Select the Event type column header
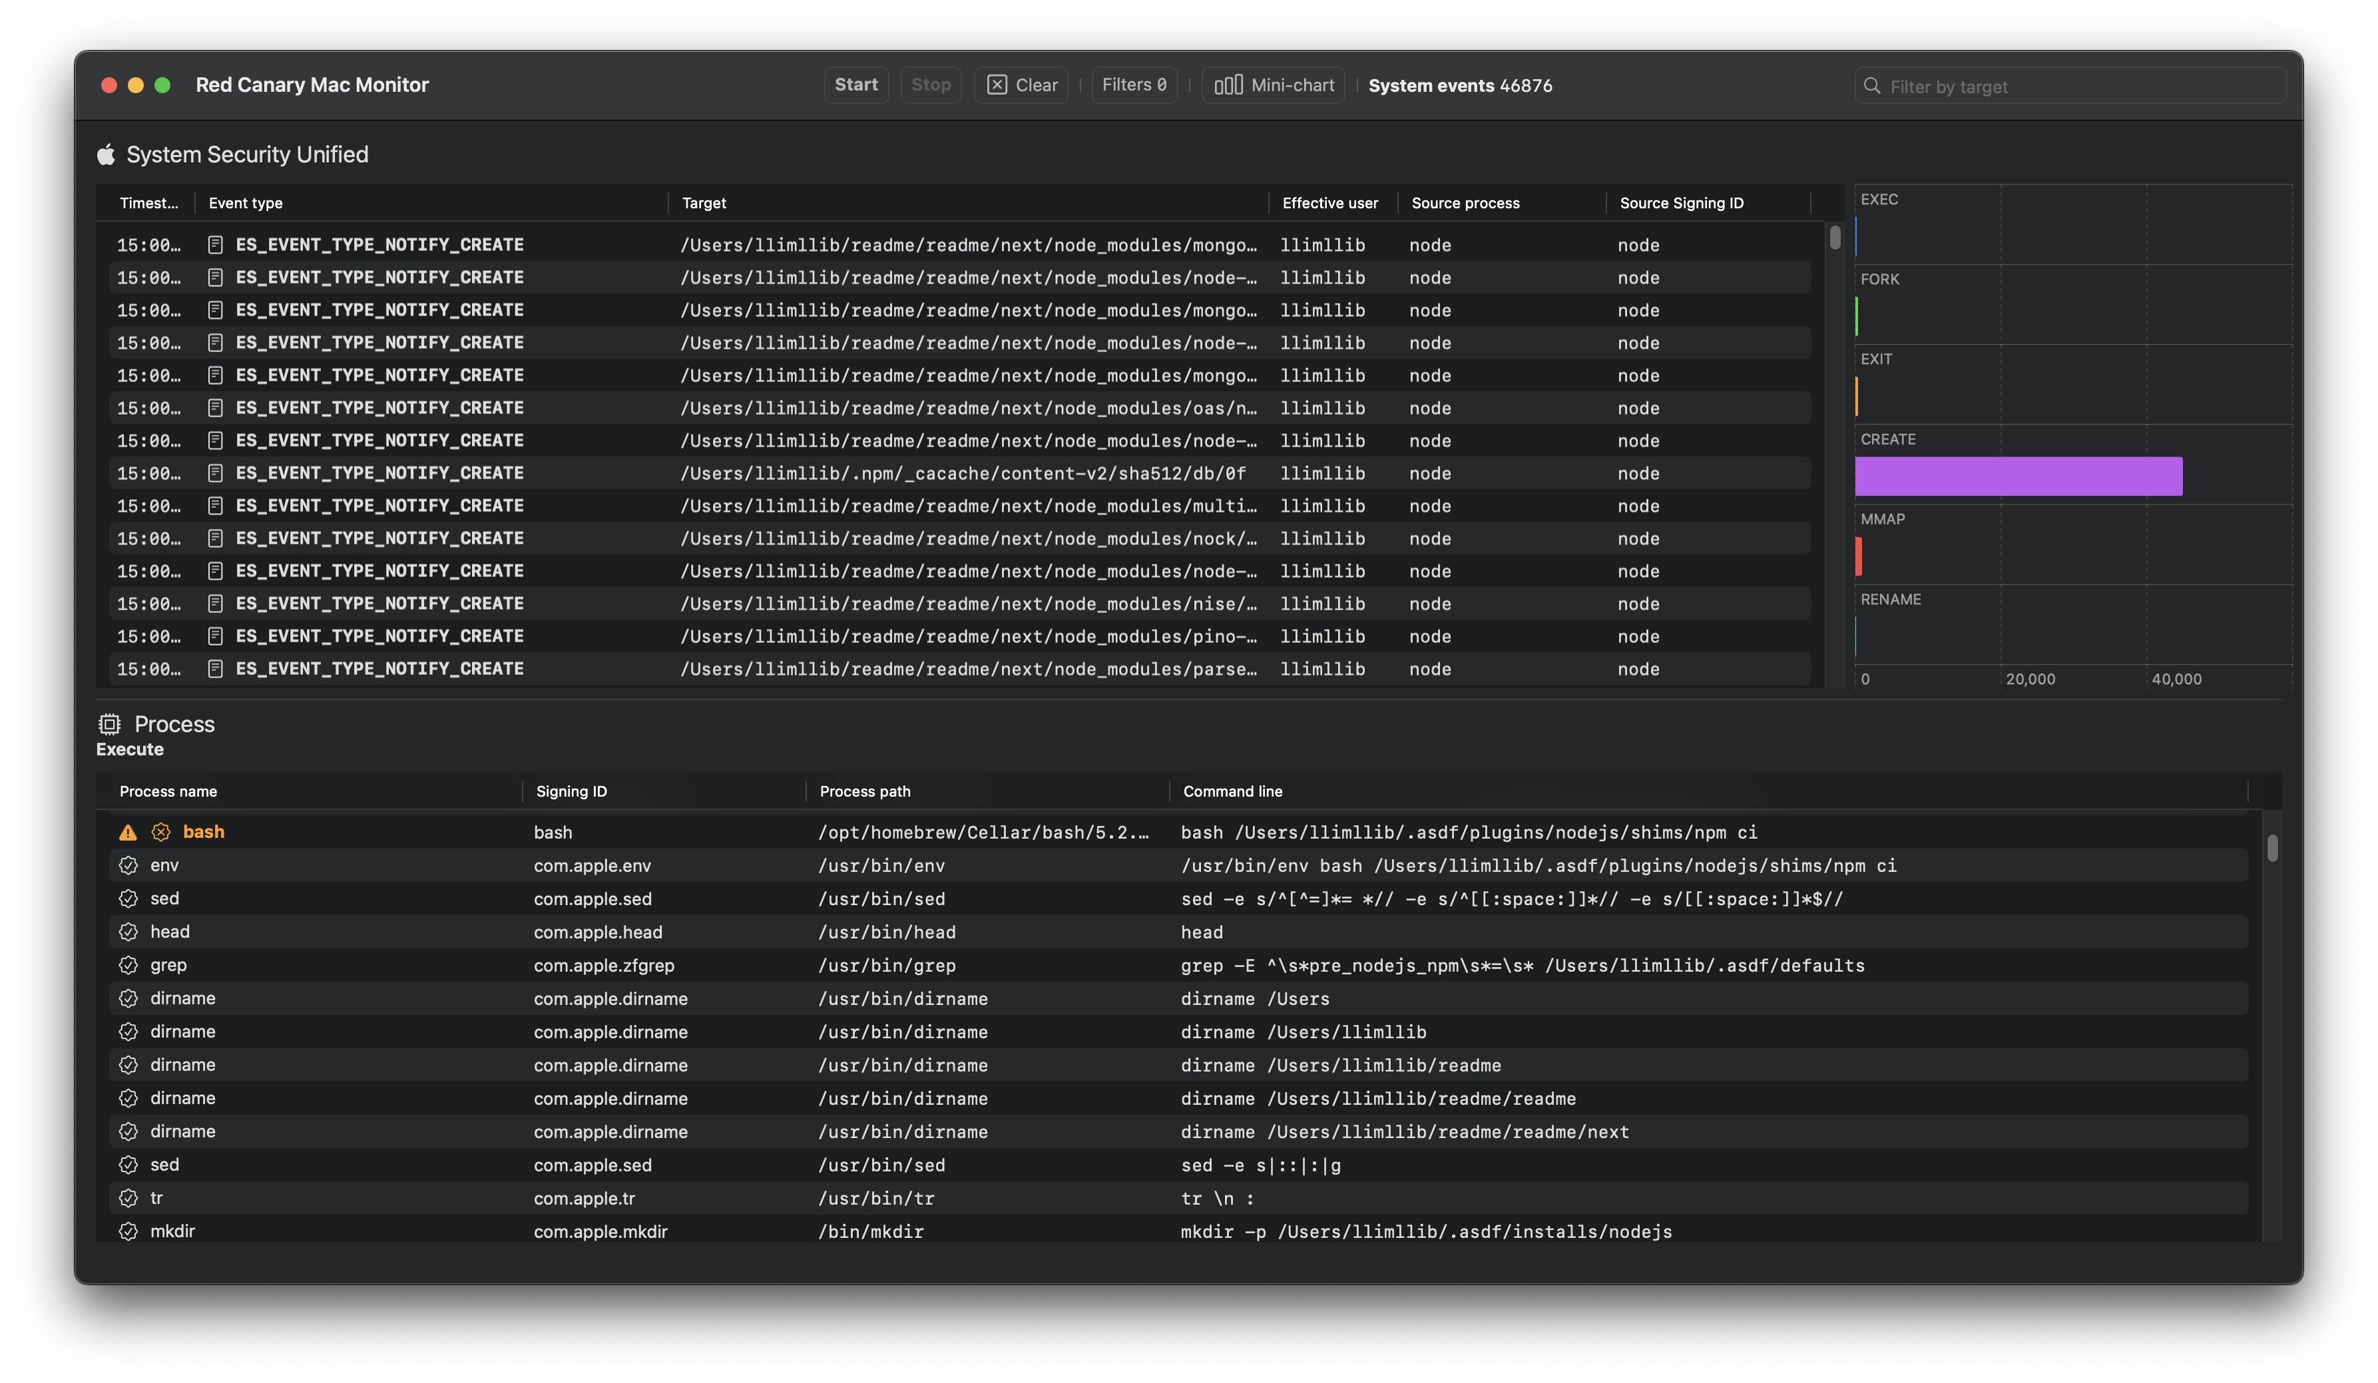2378x1383 pixels. click(x=246, y=202)
